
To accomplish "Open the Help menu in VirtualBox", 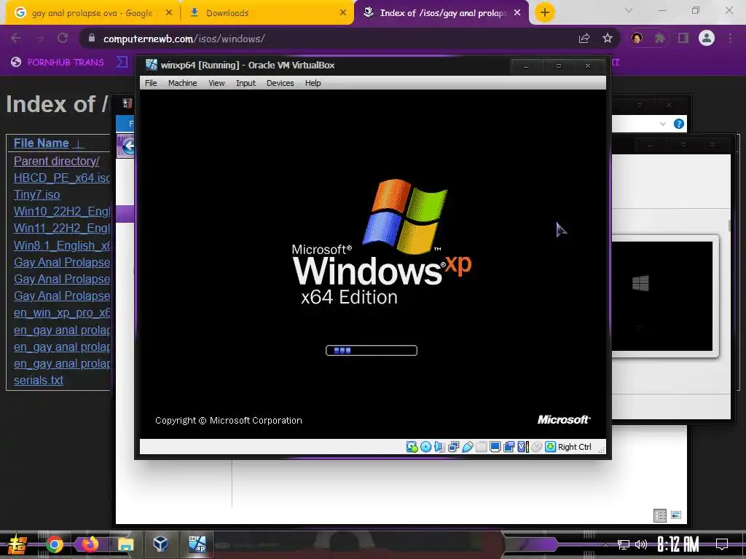I will pyautogui.click(x=313, y=83).
